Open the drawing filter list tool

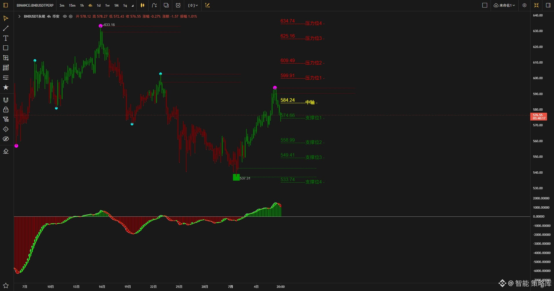[6, 119]
